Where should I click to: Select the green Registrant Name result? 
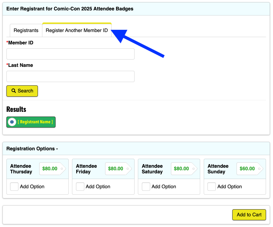[31, 122]
